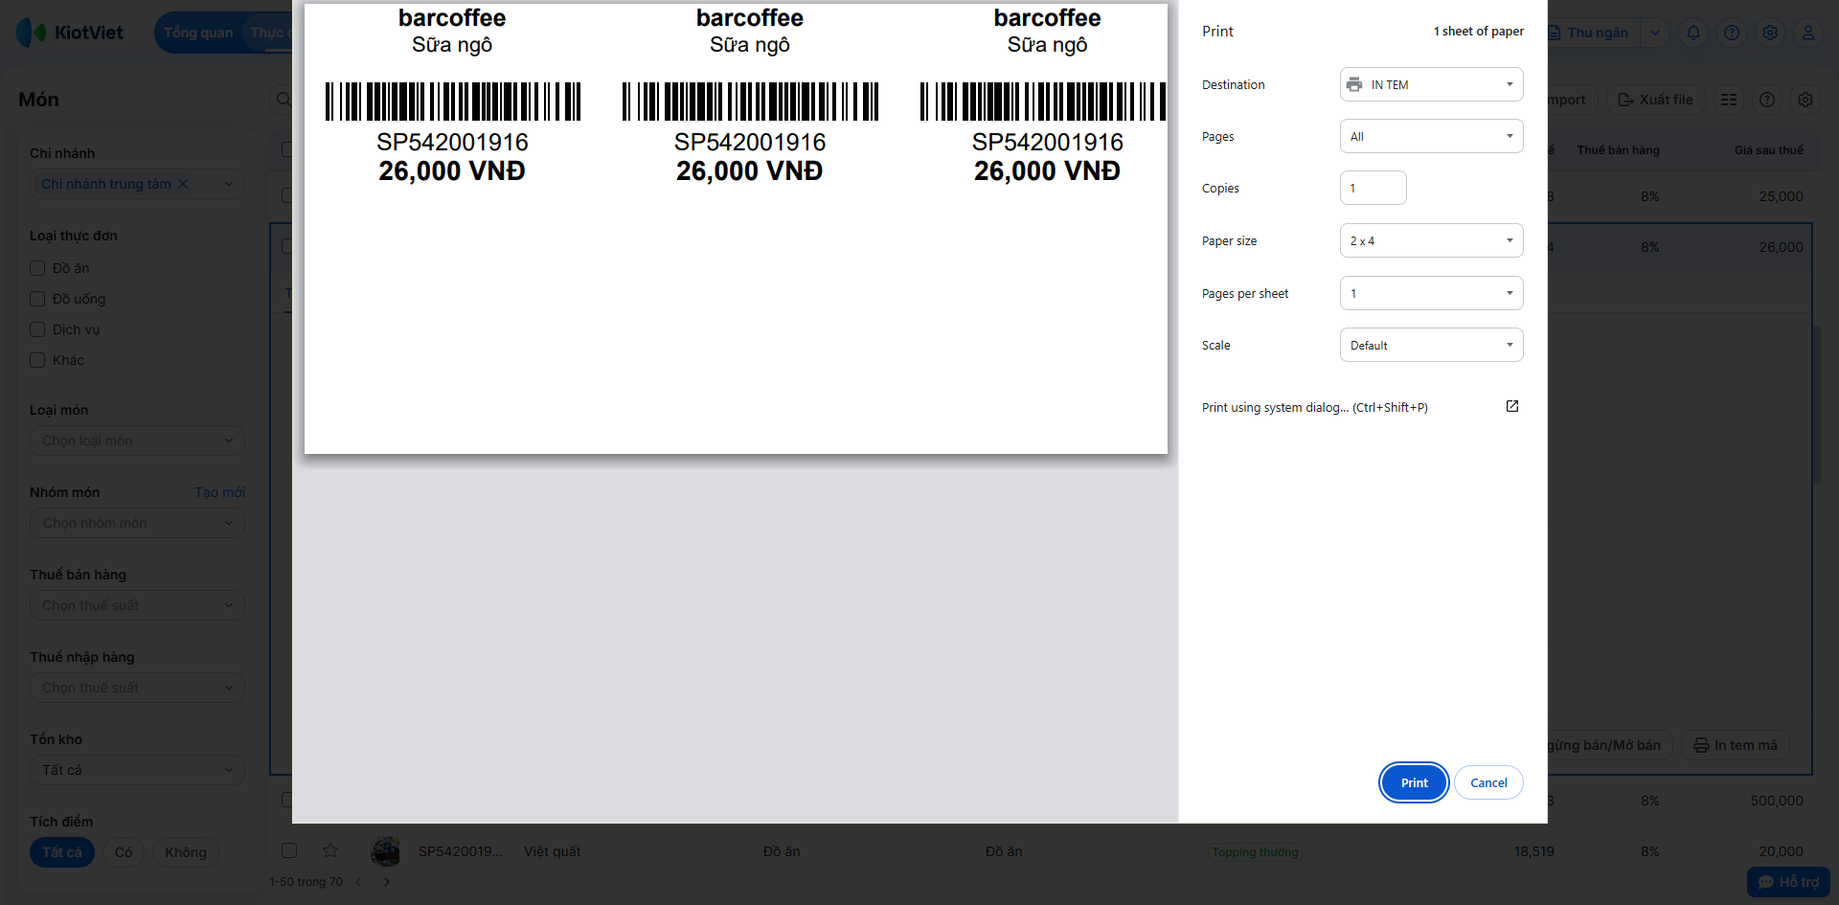Cancel the print dialog

1488,782
